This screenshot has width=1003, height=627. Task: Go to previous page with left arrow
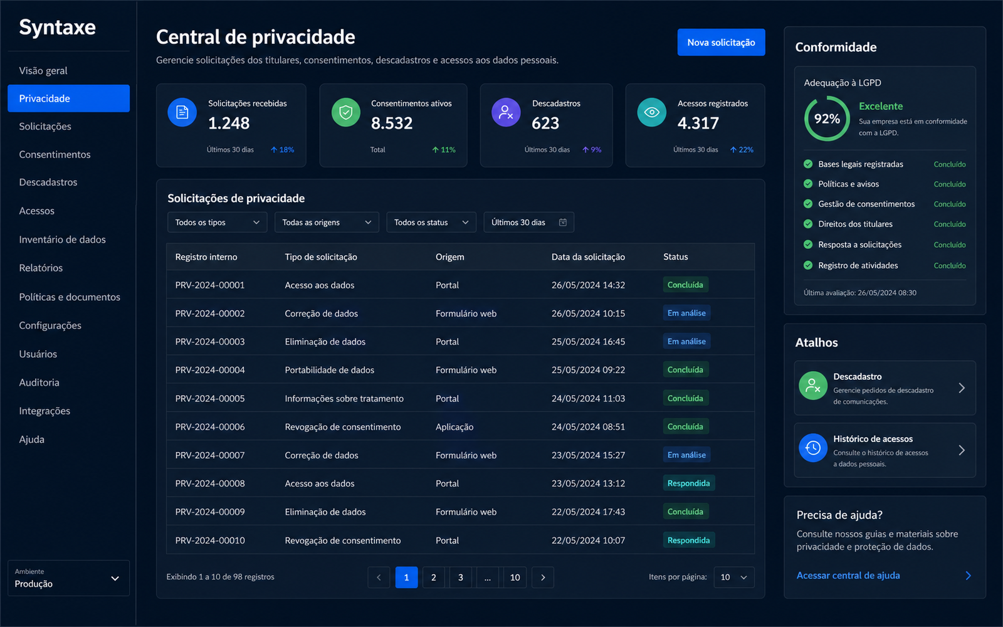[x=379, y=577]
